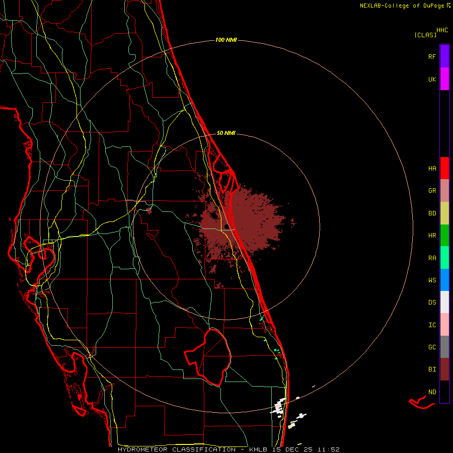Viewport: 453px width, 453px height.
Task: Select the GR pink legend swatch
Action: tap(444, 191)
